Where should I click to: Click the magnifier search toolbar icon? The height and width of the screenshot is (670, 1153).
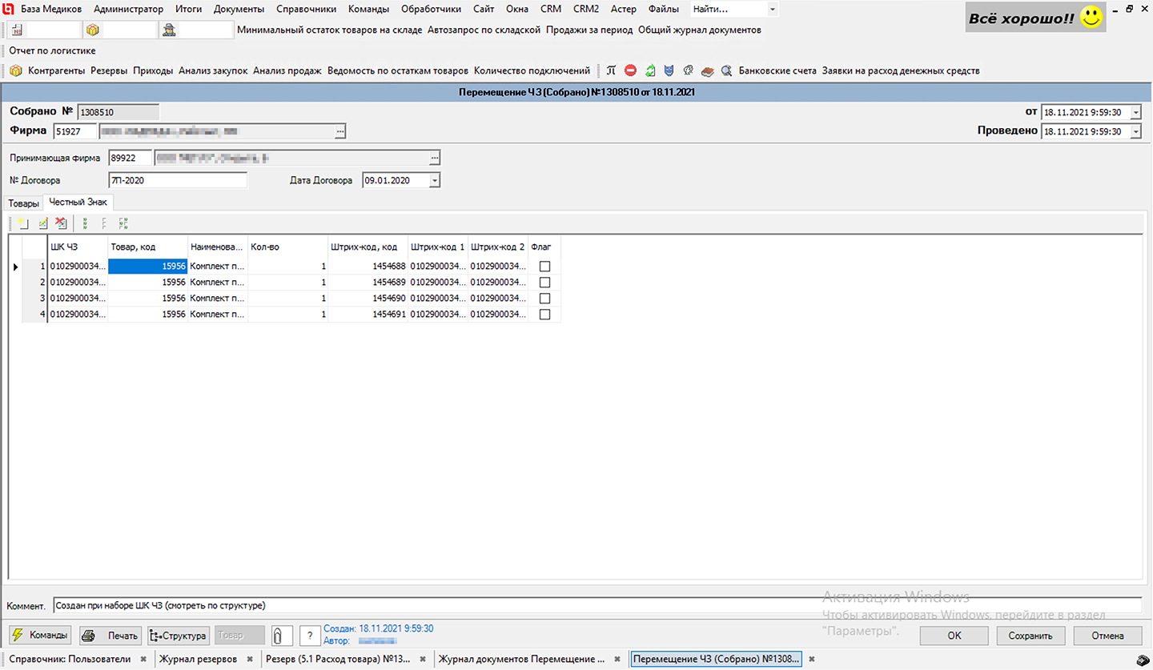(x=726, y=71)
